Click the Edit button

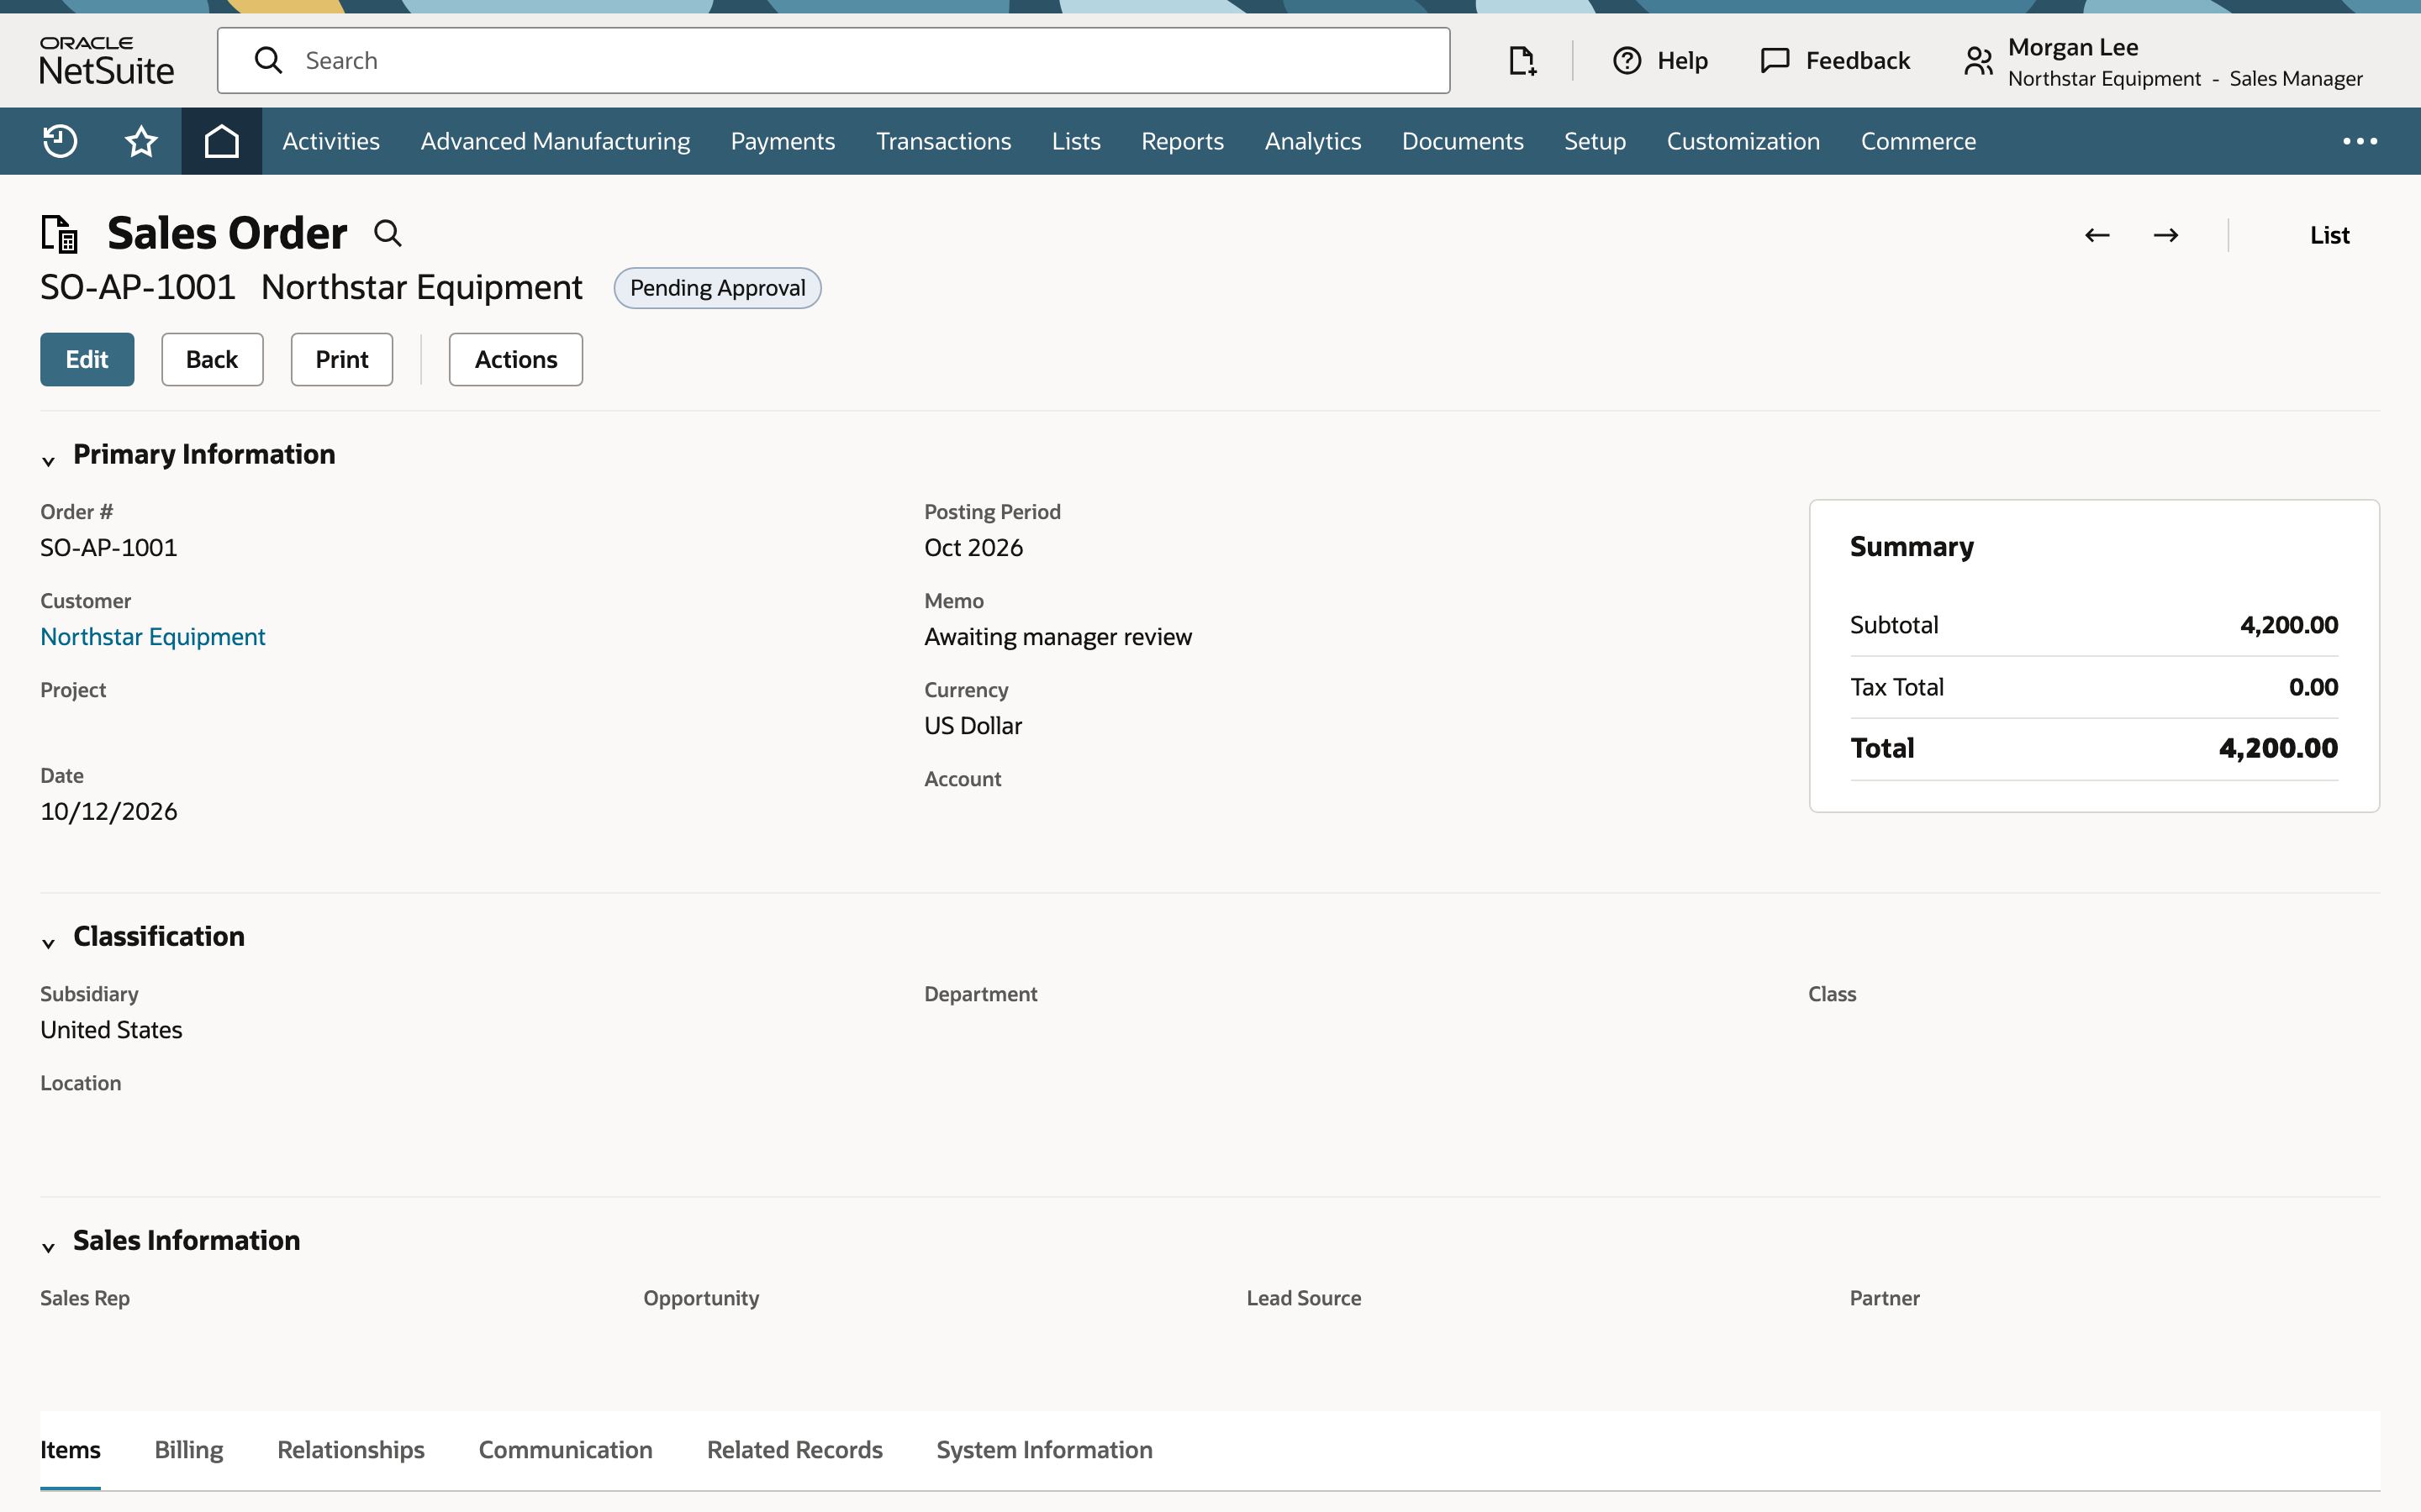(x=87, y=359)
